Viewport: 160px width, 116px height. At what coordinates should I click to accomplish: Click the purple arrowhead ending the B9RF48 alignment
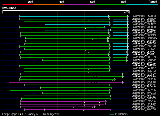pos(123,82)
